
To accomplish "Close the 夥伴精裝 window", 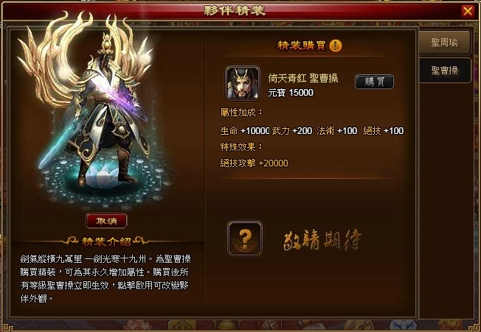I will [x=468, y=12].
